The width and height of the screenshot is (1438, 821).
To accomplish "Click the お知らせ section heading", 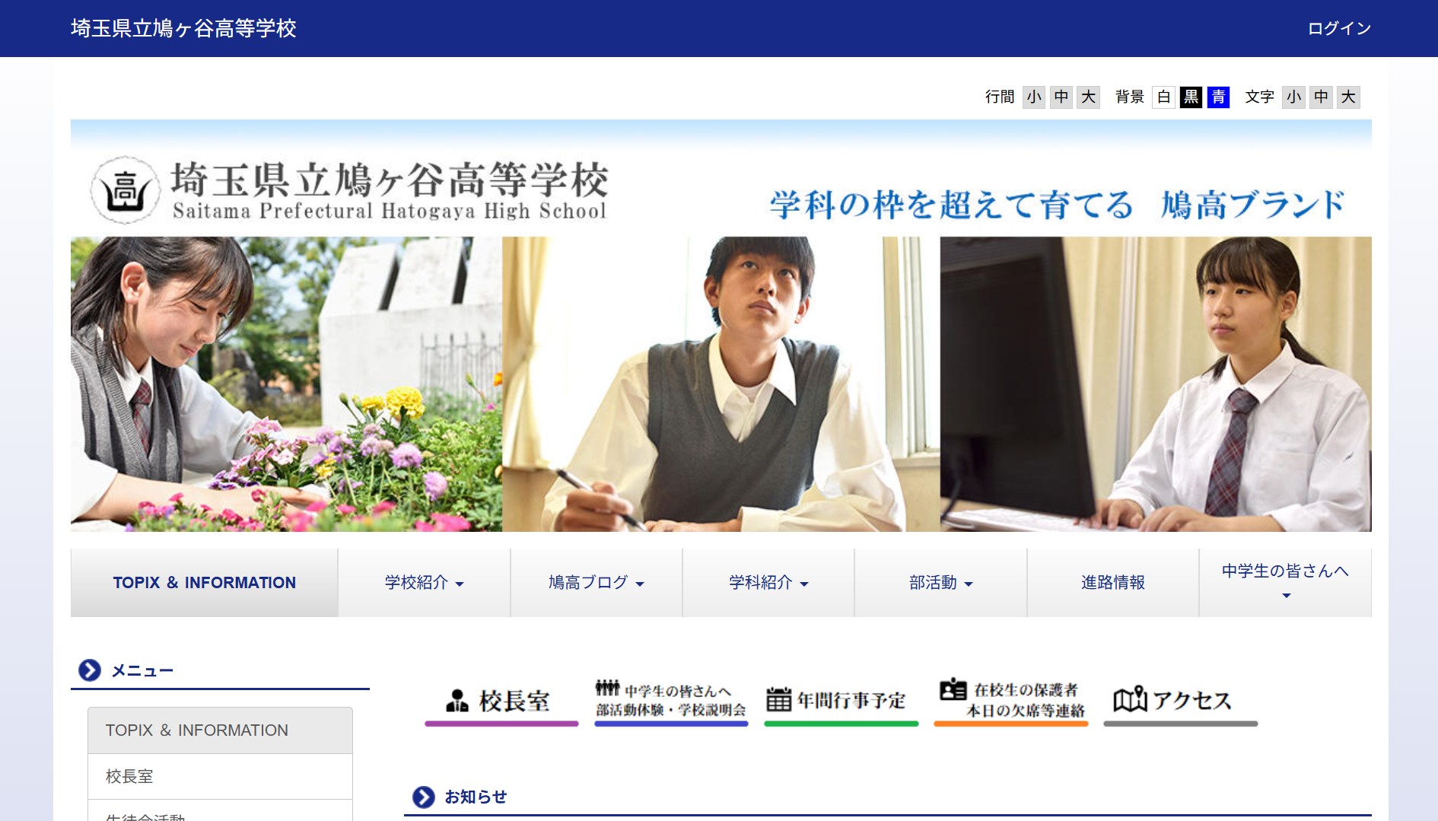I will (x=476, y=797).
